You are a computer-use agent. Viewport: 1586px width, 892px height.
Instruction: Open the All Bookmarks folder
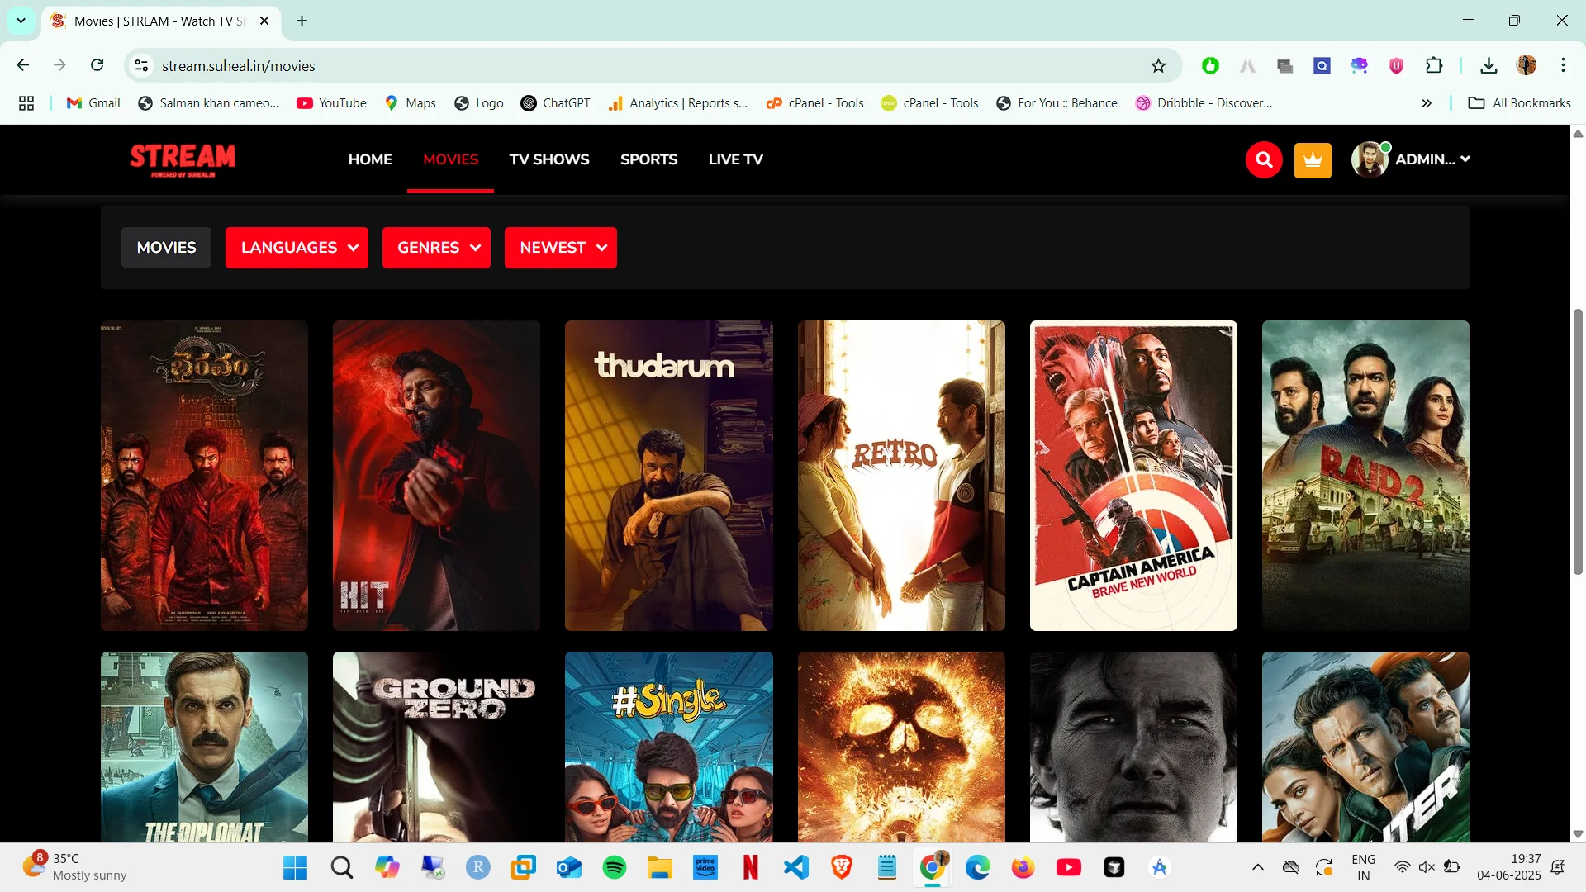(1519, 103)
